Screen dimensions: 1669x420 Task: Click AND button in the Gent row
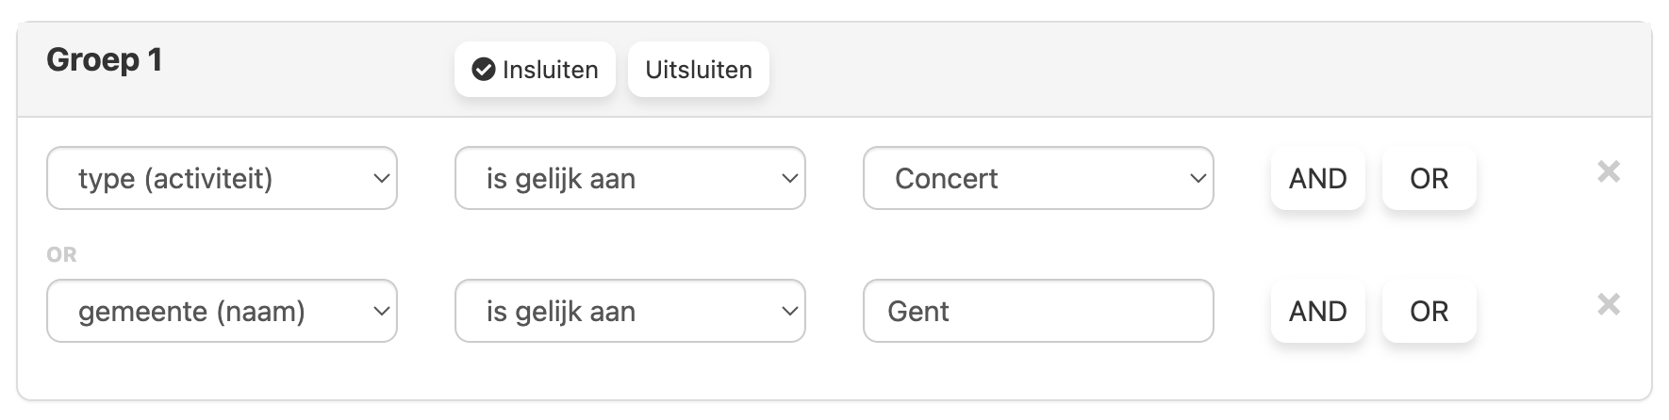click(1318, 311)
